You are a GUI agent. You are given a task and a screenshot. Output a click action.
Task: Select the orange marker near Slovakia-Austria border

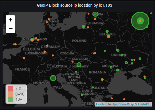(73, 62)
